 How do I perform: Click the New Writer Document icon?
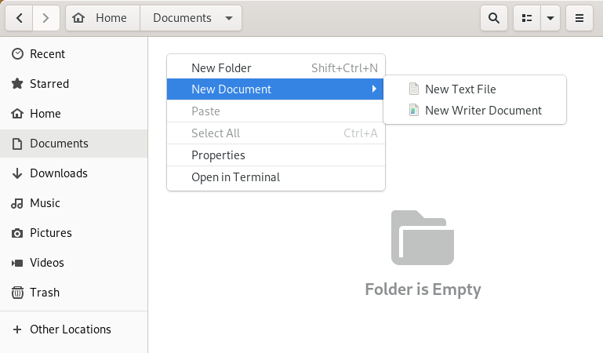click(414, 111)
